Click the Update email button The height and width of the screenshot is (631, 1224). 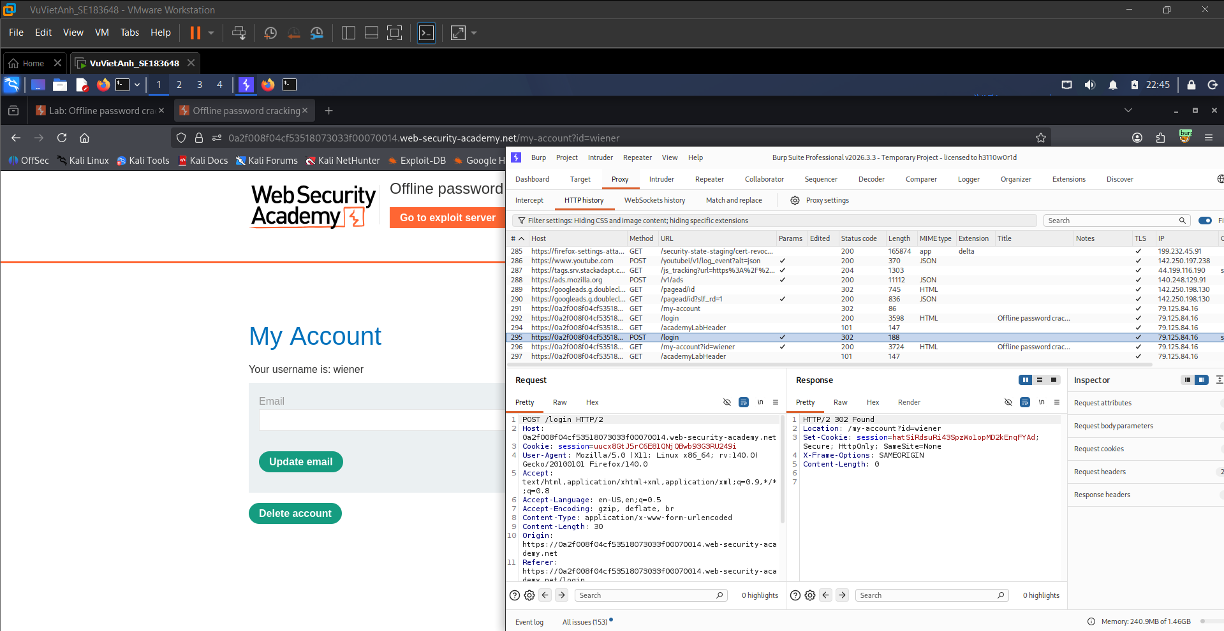[x=301, y=462]
